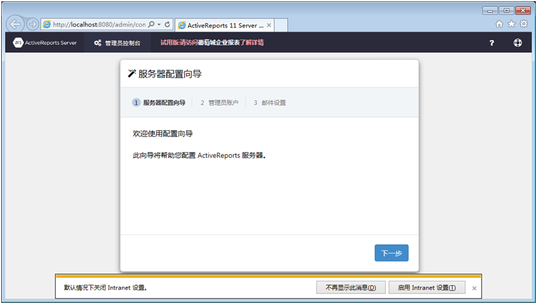The image size is (537, 304).
Task: Click the lifebuoy support icon
Action: click(x=518, y=43)
